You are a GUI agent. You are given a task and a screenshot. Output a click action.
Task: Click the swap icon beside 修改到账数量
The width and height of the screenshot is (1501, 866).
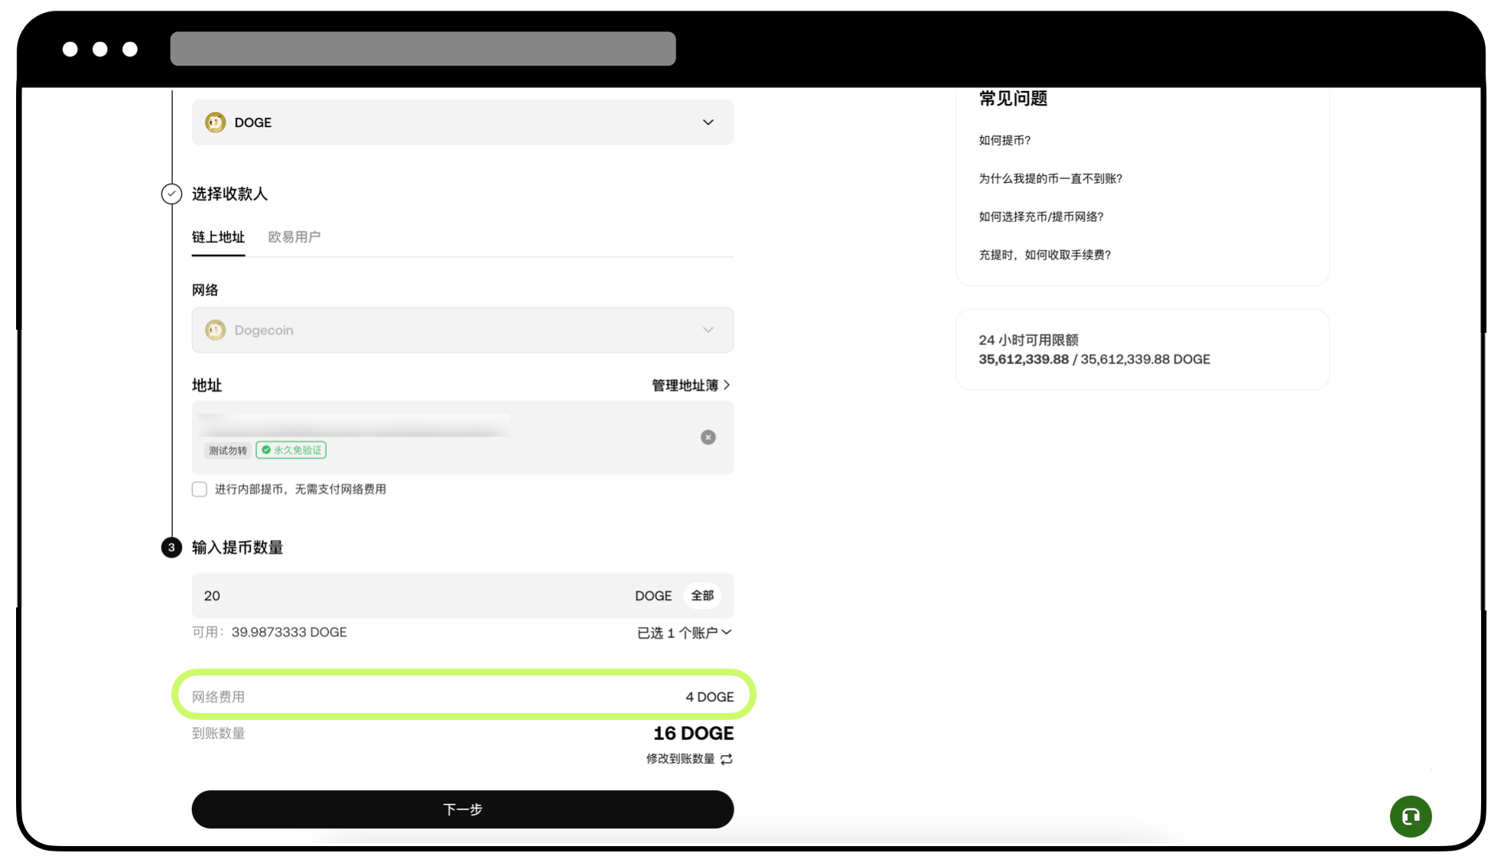(727, 759)
